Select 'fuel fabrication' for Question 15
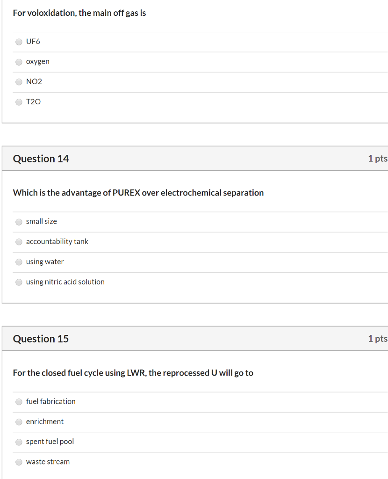Screen dimensions: 388x479 tap(19, 402)
